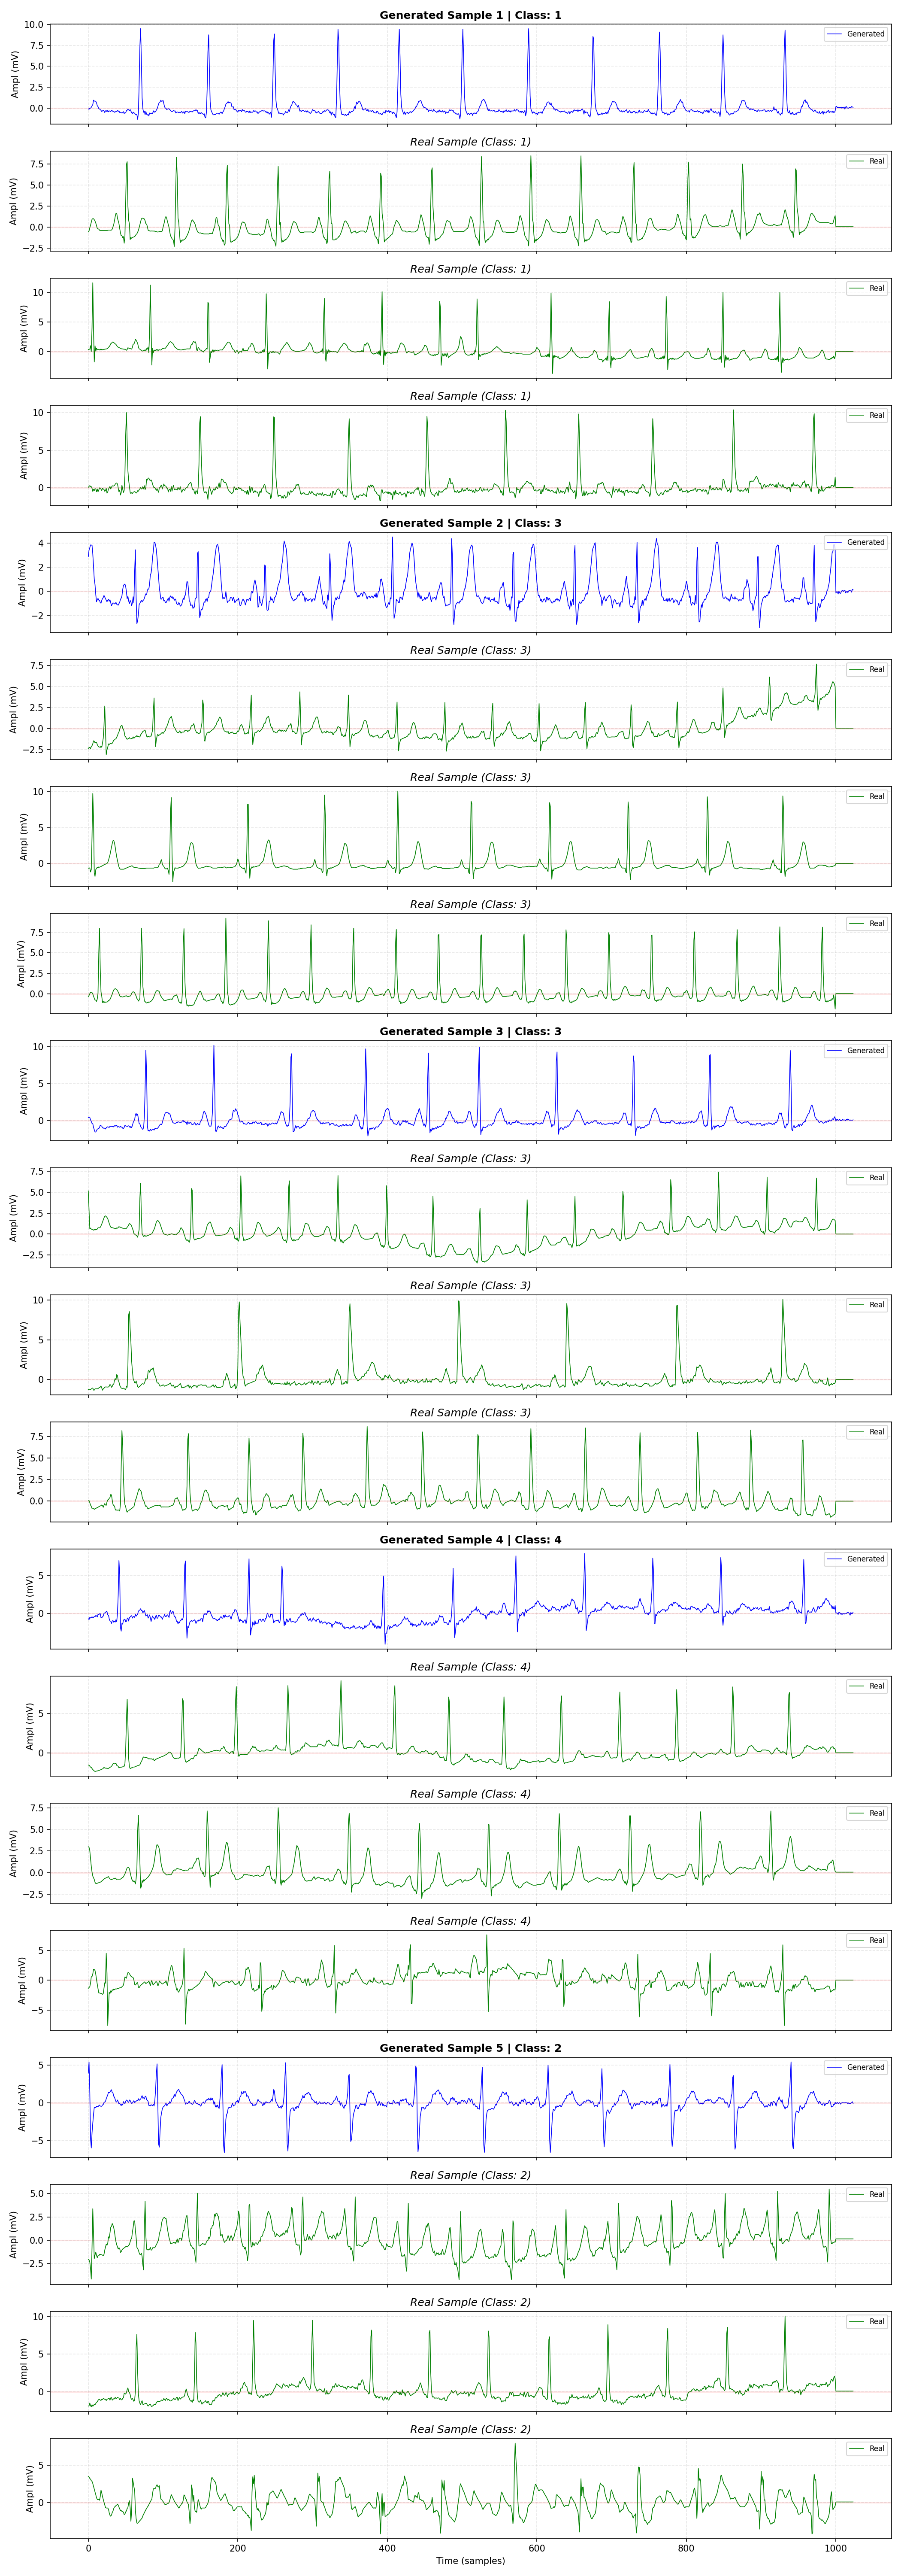
Task: Click the x-axis tick label 800
Action: tap(686, 2548)
